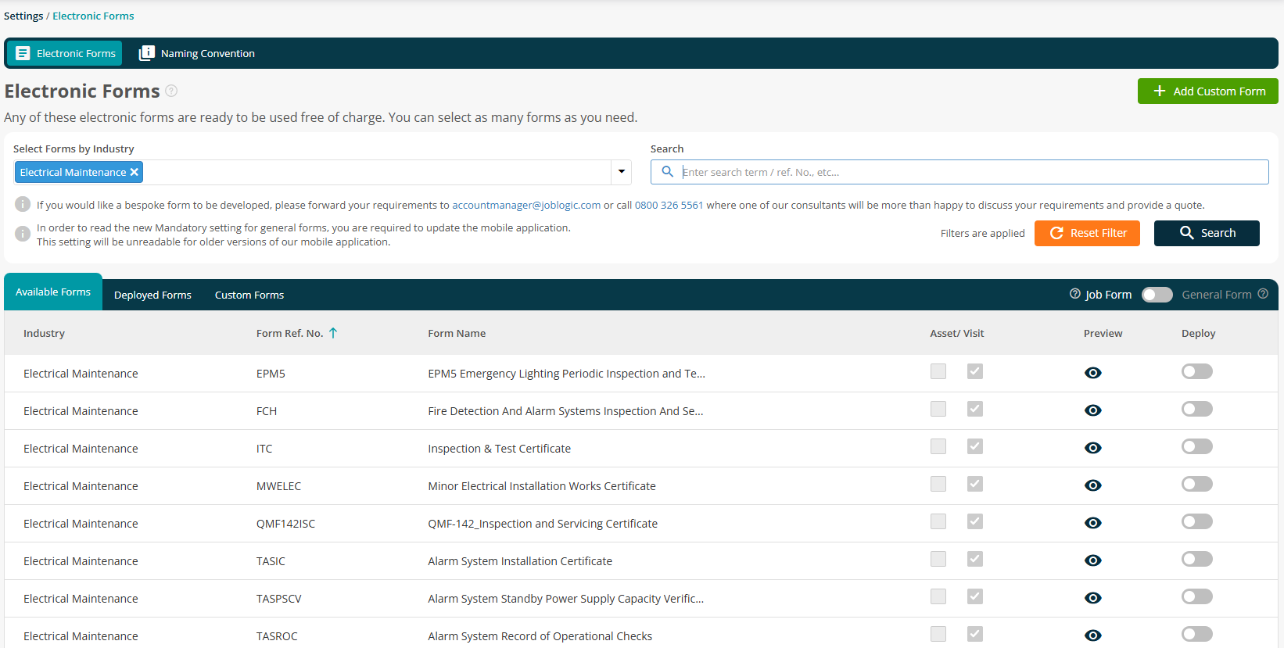Open the Naming Convention tab
1284x648 pixels.
click(x=197, y=53)
